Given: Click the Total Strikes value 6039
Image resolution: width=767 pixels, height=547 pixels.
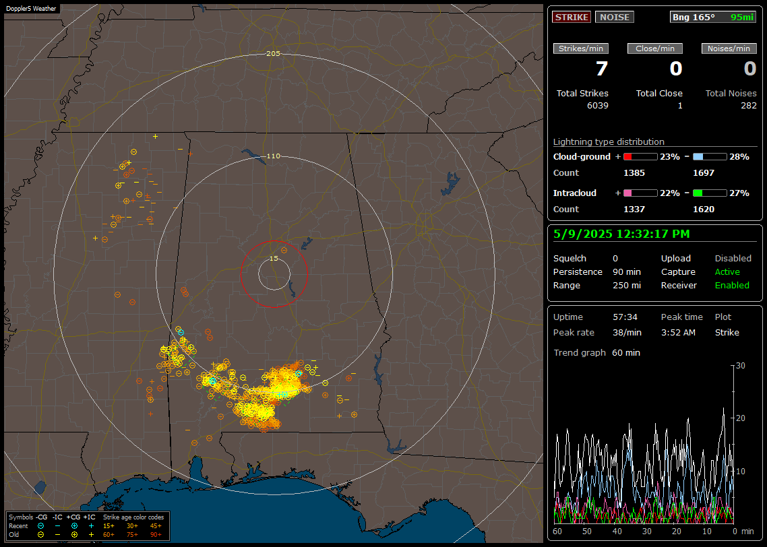Looking at the screenshot, I should point(598,106).
